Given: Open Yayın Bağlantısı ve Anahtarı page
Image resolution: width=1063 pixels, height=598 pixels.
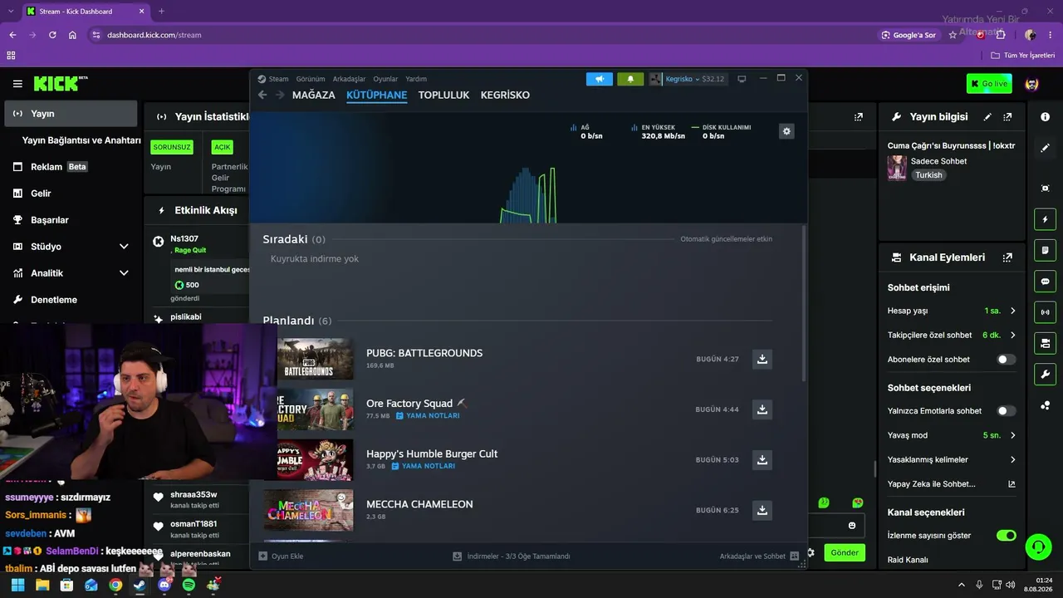Looking at the screenshot, I should click(81, 140).
